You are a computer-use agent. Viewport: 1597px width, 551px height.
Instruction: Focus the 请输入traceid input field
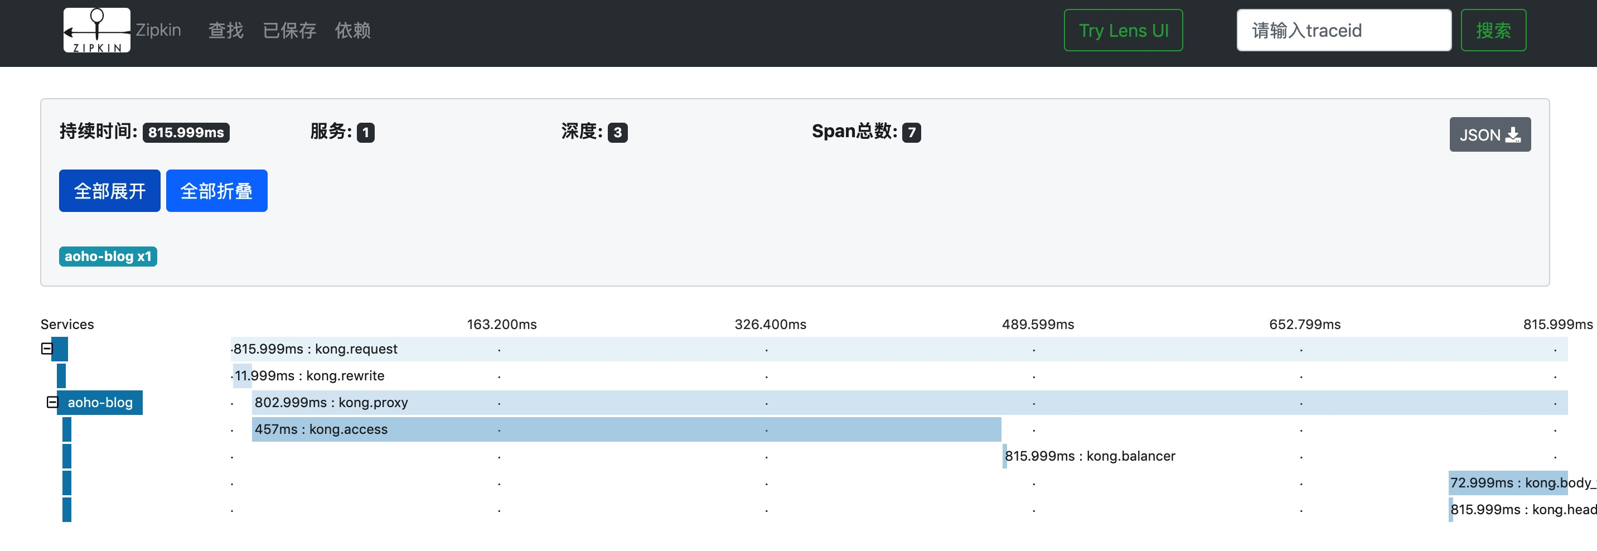point(1343,30)
